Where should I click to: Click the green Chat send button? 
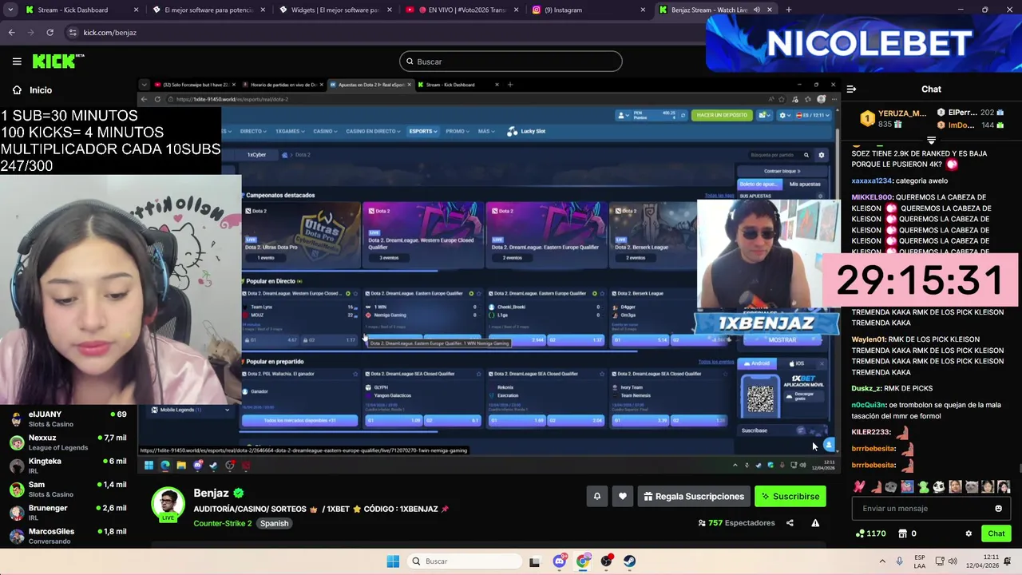coord(996,533)
